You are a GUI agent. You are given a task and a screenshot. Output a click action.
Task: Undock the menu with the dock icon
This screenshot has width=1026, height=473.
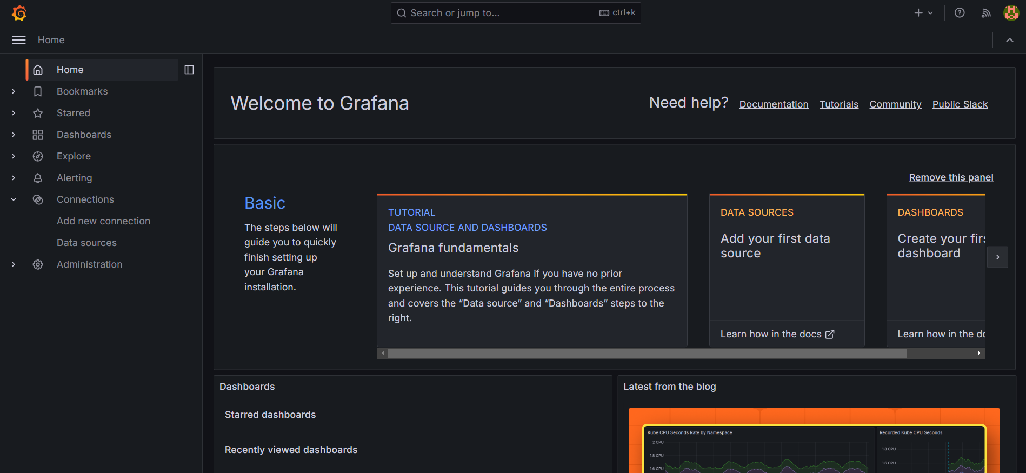189,70
